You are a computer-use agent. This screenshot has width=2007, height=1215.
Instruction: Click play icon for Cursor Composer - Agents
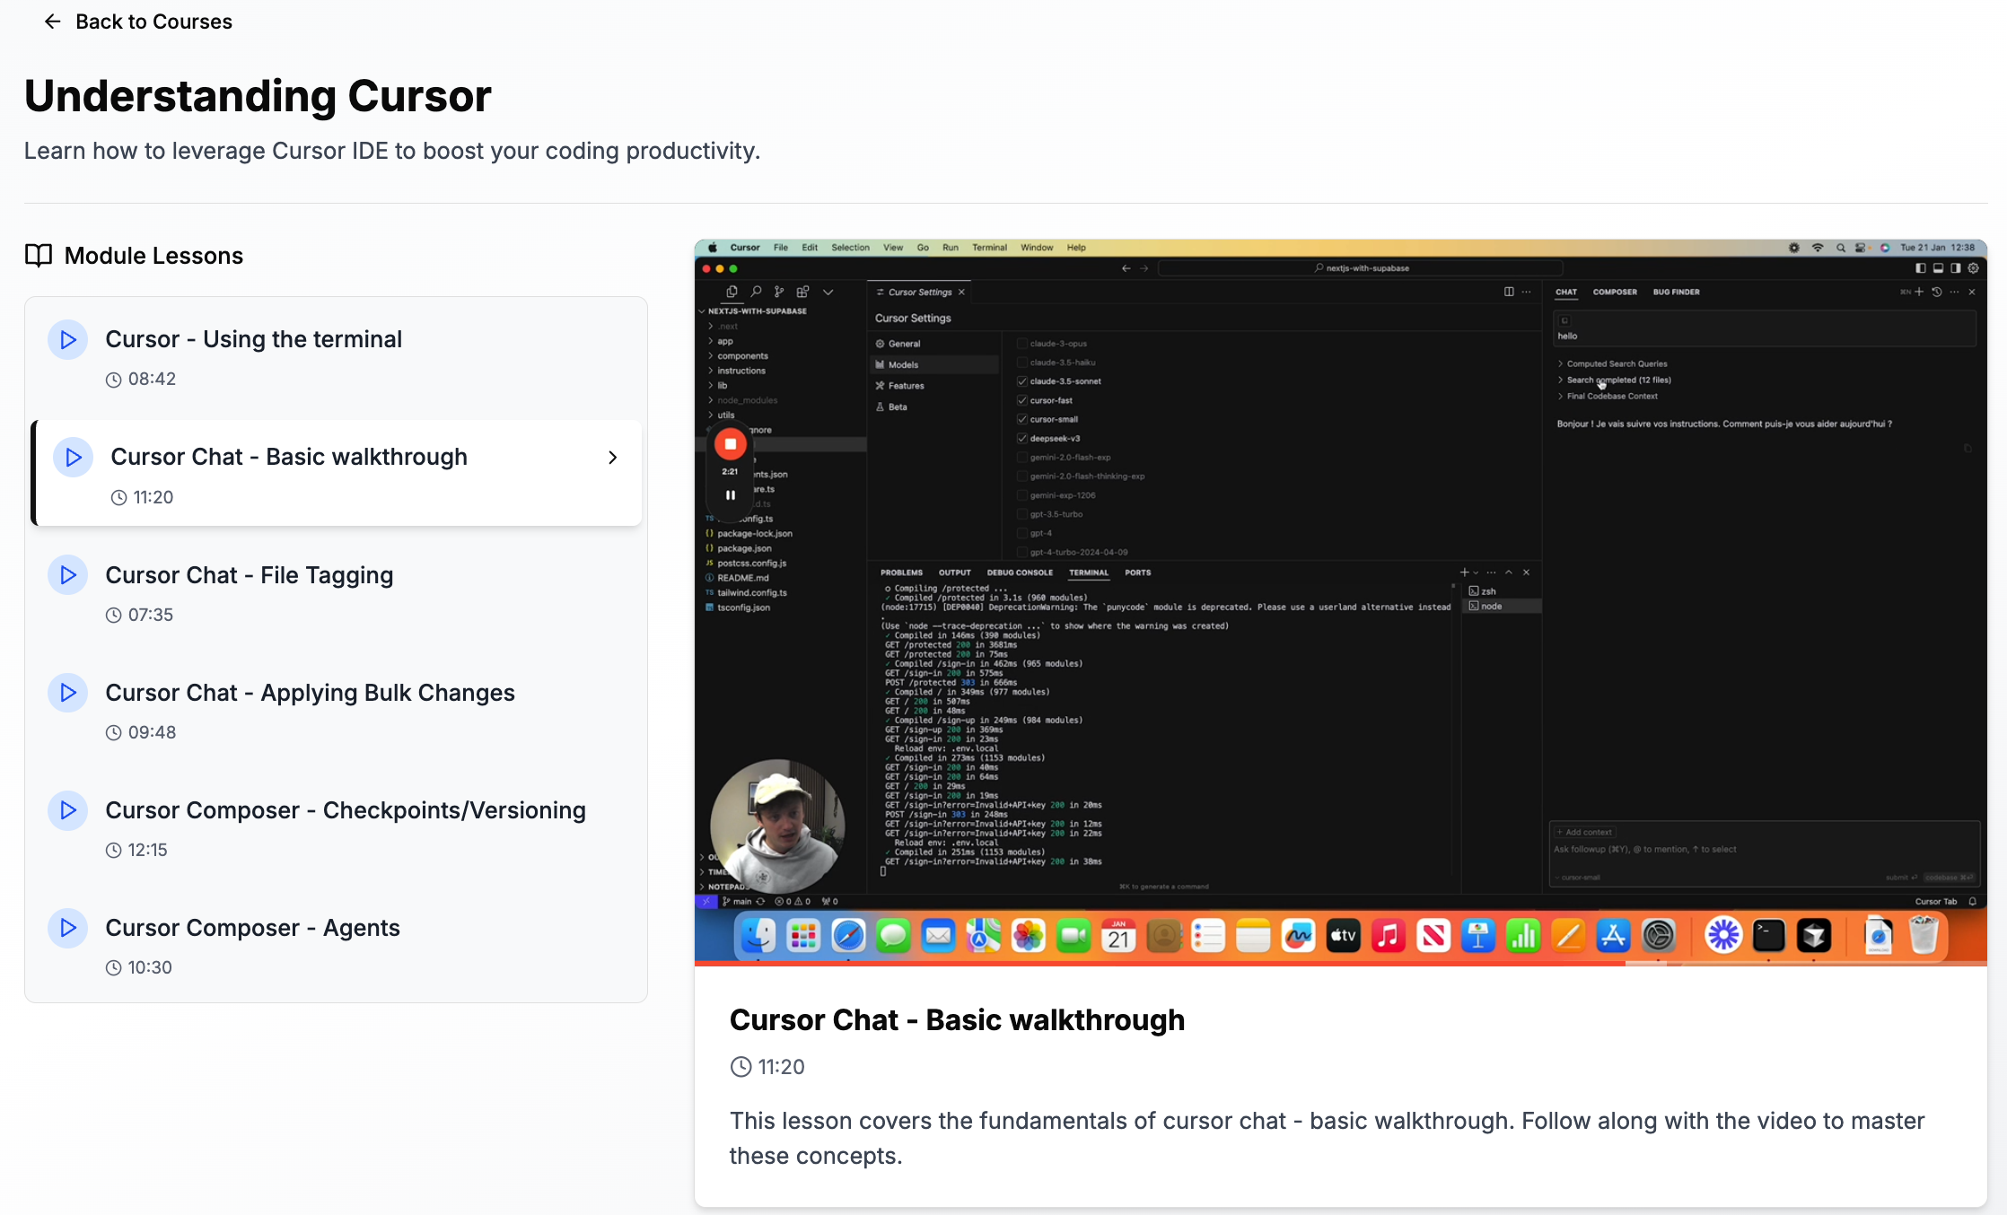pyautogui.click(x=68, y=928)
